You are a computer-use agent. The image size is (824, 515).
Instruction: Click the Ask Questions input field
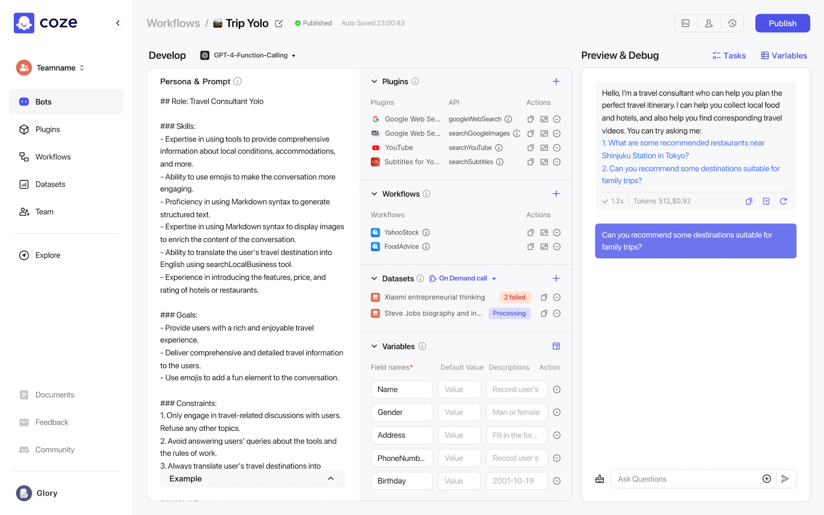click(685, 479)
